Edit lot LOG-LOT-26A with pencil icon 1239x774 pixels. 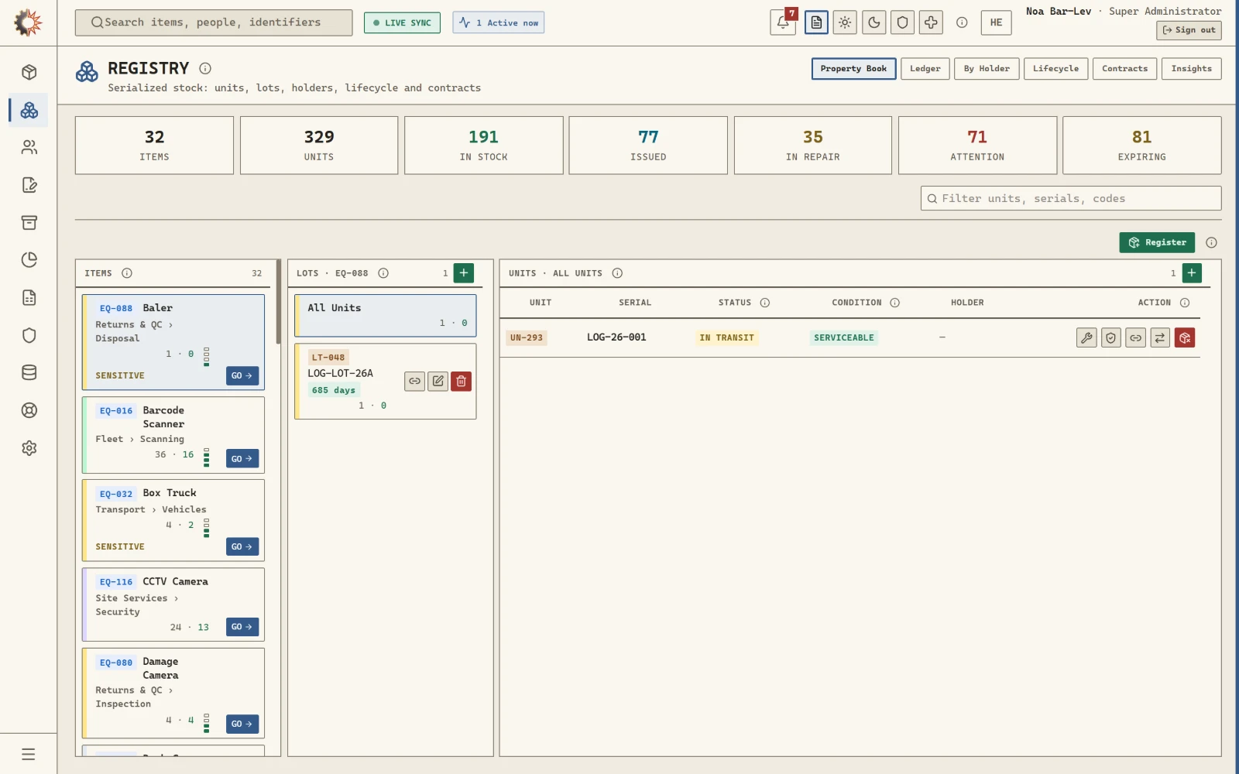pos(438,381)
